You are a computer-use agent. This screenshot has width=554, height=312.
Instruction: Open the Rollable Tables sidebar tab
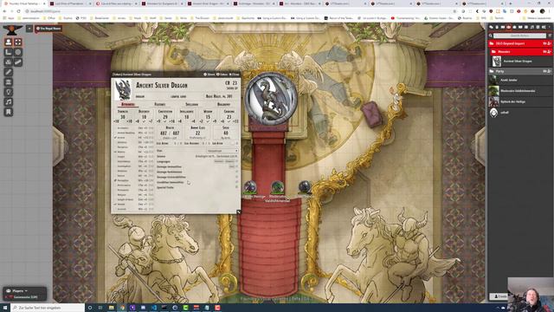[x=526, y=27]
